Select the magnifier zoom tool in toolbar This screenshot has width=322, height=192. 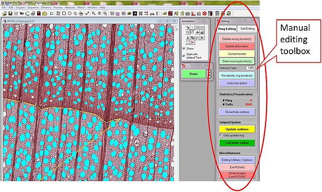[x=94, y=14]
